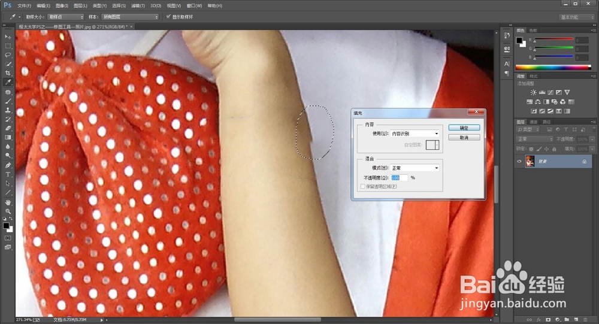599x324 pixels.
Task: Select the Horizontal Type tool
Action: 8,174
